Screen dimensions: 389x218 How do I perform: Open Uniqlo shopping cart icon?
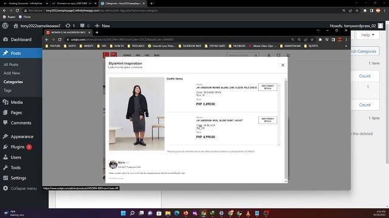pos(288,55)
